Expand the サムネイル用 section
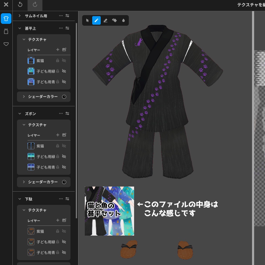 coord(19,16)
